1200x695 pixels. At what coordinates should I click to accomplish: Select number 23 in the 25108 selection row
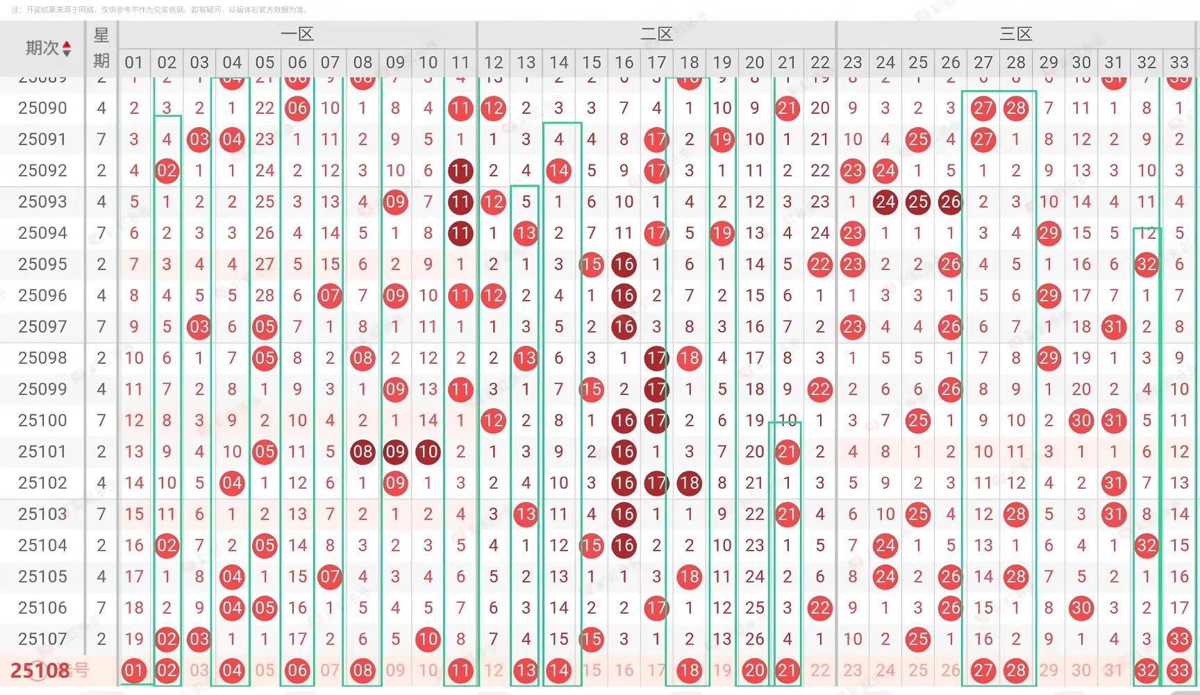[852, 671]
